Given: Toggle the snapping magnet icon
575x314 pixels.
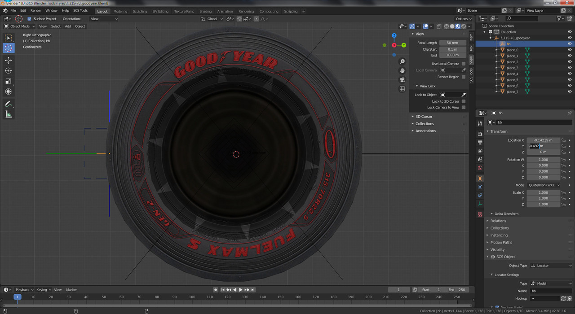Looking at the screenshot, I should tap(239, 19).
